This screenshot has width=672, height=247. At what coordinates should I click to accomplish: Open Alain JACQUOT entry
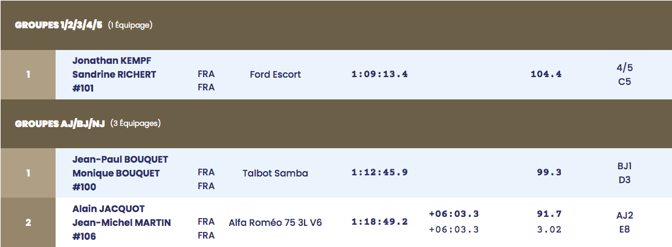click(x=108, y=209)
